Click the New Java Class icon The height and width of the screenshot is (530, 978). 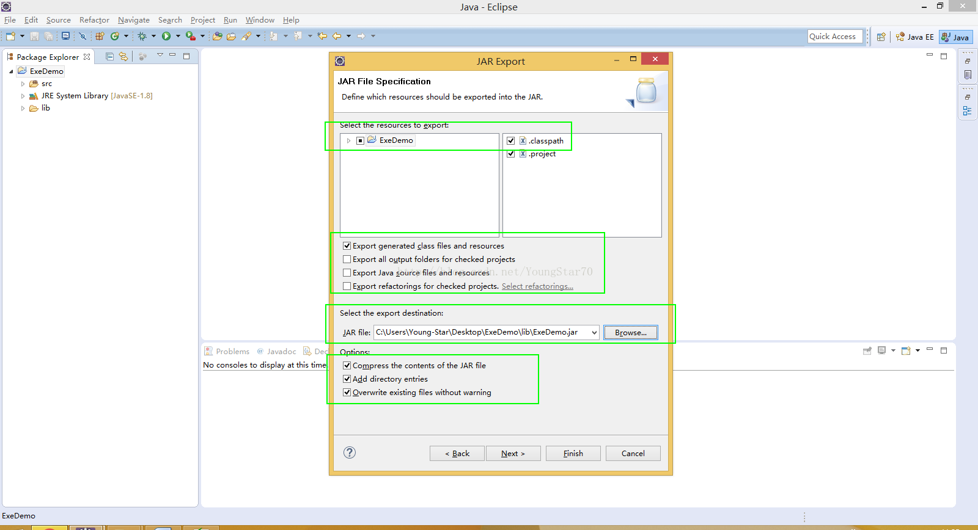tap(114, 36)
